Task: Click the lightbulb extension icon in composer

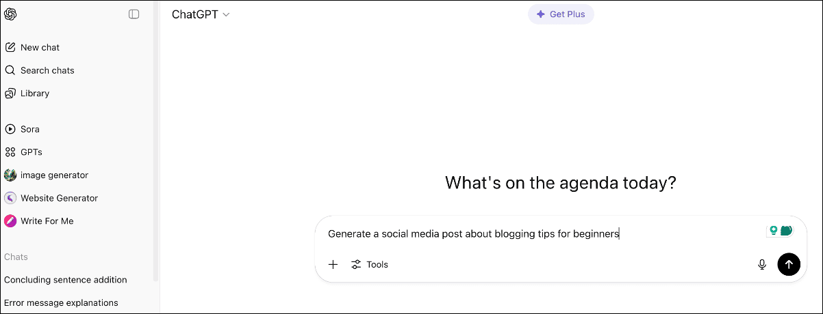Action: [773, 231]
